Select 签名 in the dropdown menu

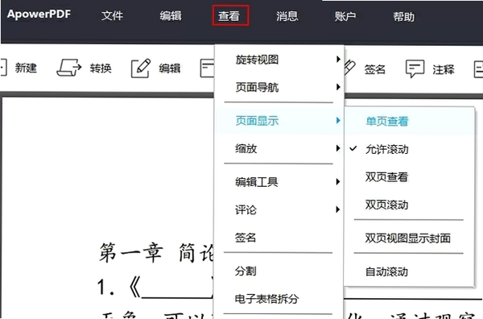tap(279, 238)
